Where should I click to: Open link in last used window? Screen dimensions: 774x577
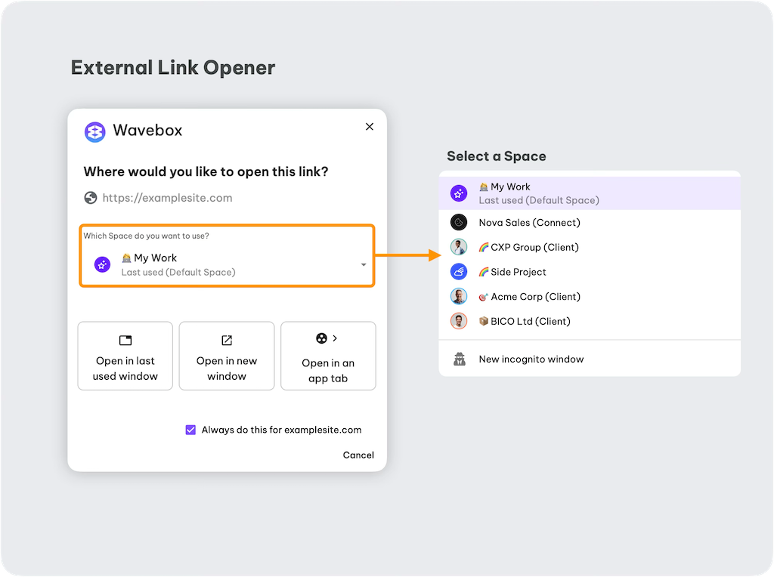(125, 356)
